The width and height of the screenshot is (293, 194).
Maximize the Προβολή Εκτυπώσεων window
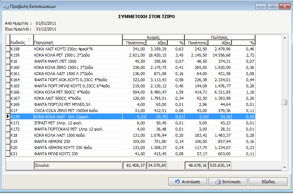[273, 7]
